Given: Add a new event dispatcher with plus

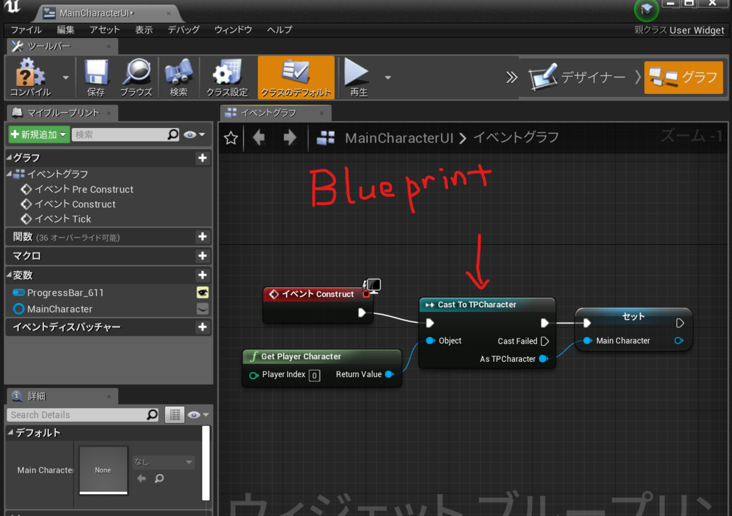Looking at the screenshot, I should (203, 327).
